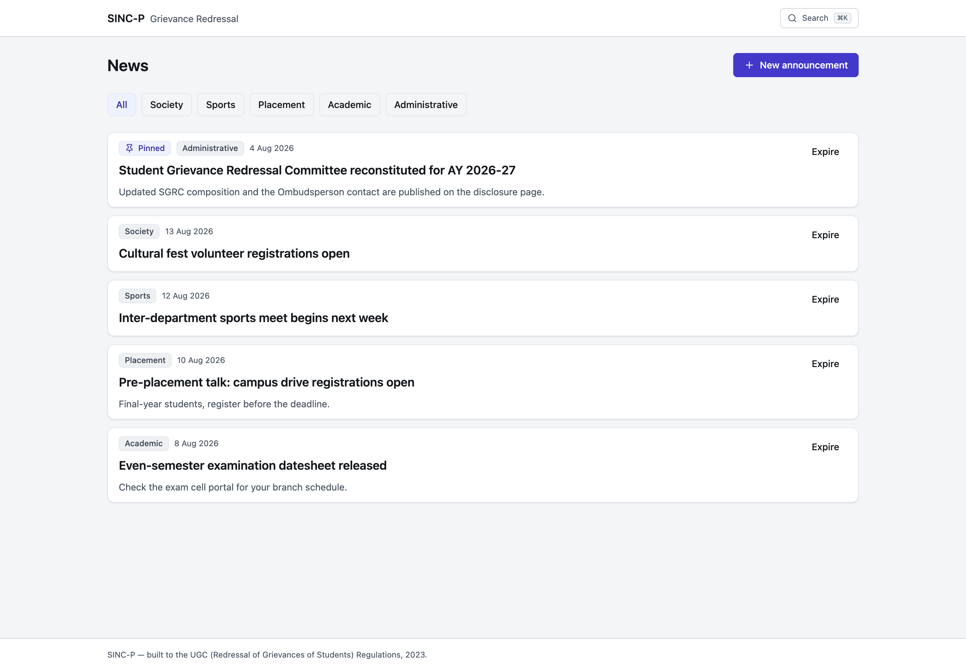Expire the Cultural fest volunteer post

click(x=825, y=235)
